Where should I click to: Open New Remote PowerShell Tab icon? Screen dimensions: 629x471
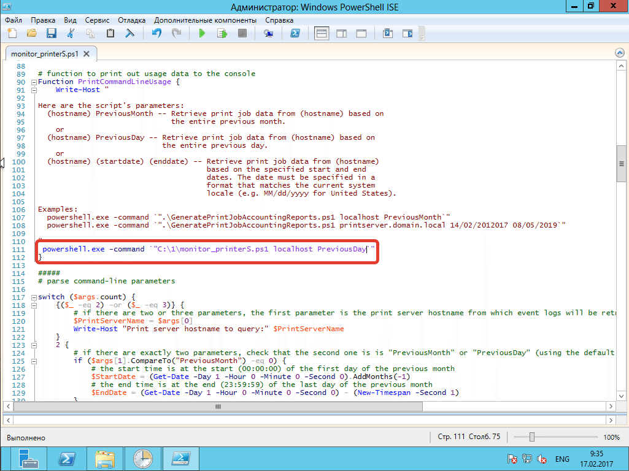click(269, 33)
